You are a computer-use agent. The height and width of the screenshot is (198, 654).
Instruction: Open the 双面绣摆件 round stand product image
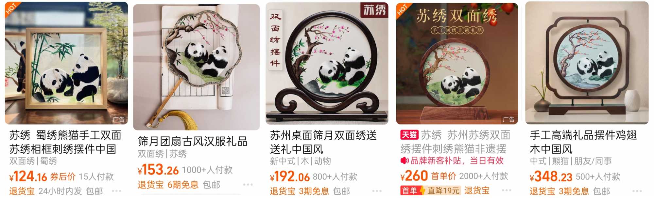click(x=327, y=63)
